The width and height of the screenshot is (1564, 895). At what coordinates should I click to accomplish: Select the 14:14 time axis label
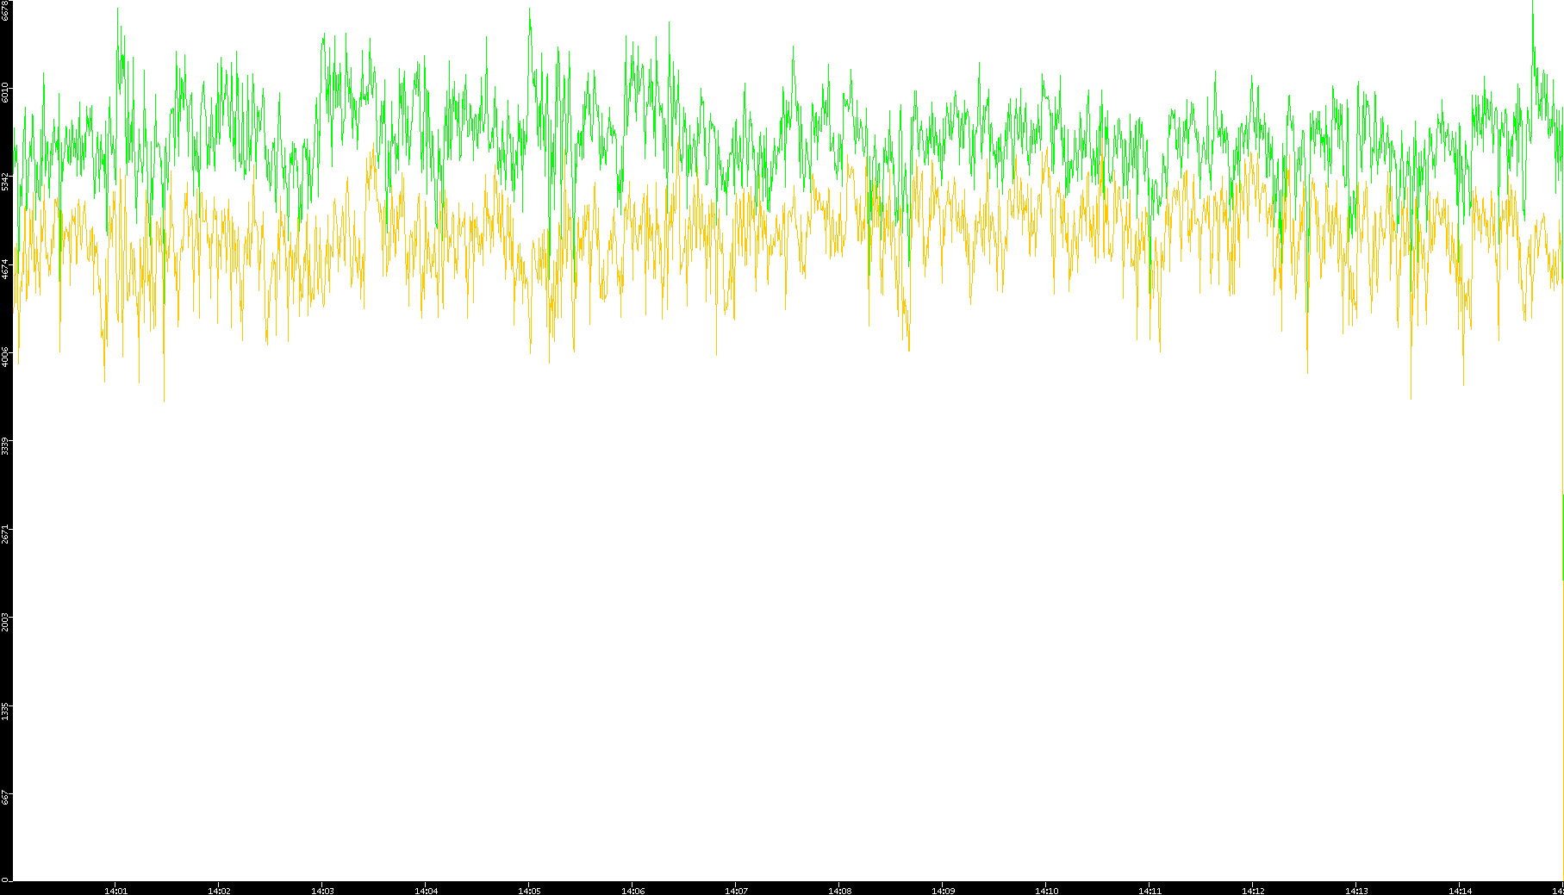[1460, 891]
